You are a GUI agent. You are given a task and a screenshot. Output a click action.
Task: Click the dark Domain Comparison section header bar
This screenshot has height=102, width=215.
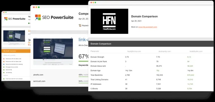click(151, 44)
